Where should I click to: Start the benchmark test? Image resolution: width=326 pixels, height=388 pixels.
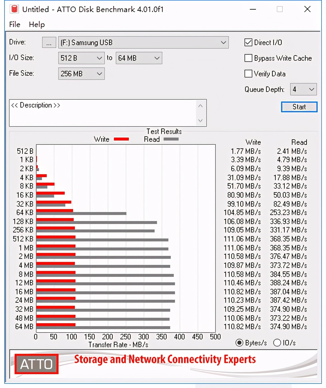click(299, 107)
